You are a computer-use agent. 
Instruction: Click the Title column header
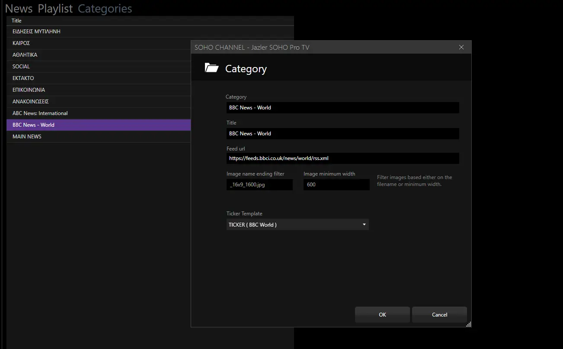[150, 21]
